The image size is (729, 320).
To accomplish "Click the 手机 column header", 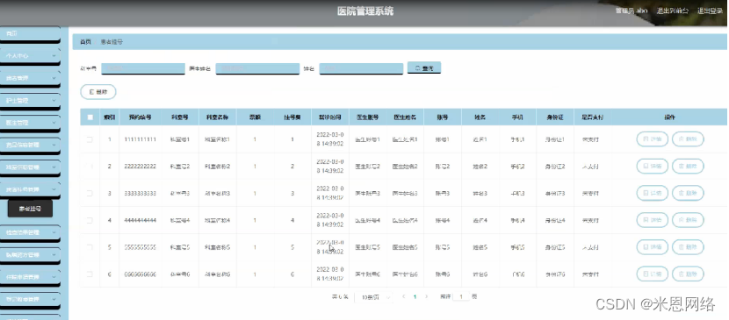I will coord(517,117).
